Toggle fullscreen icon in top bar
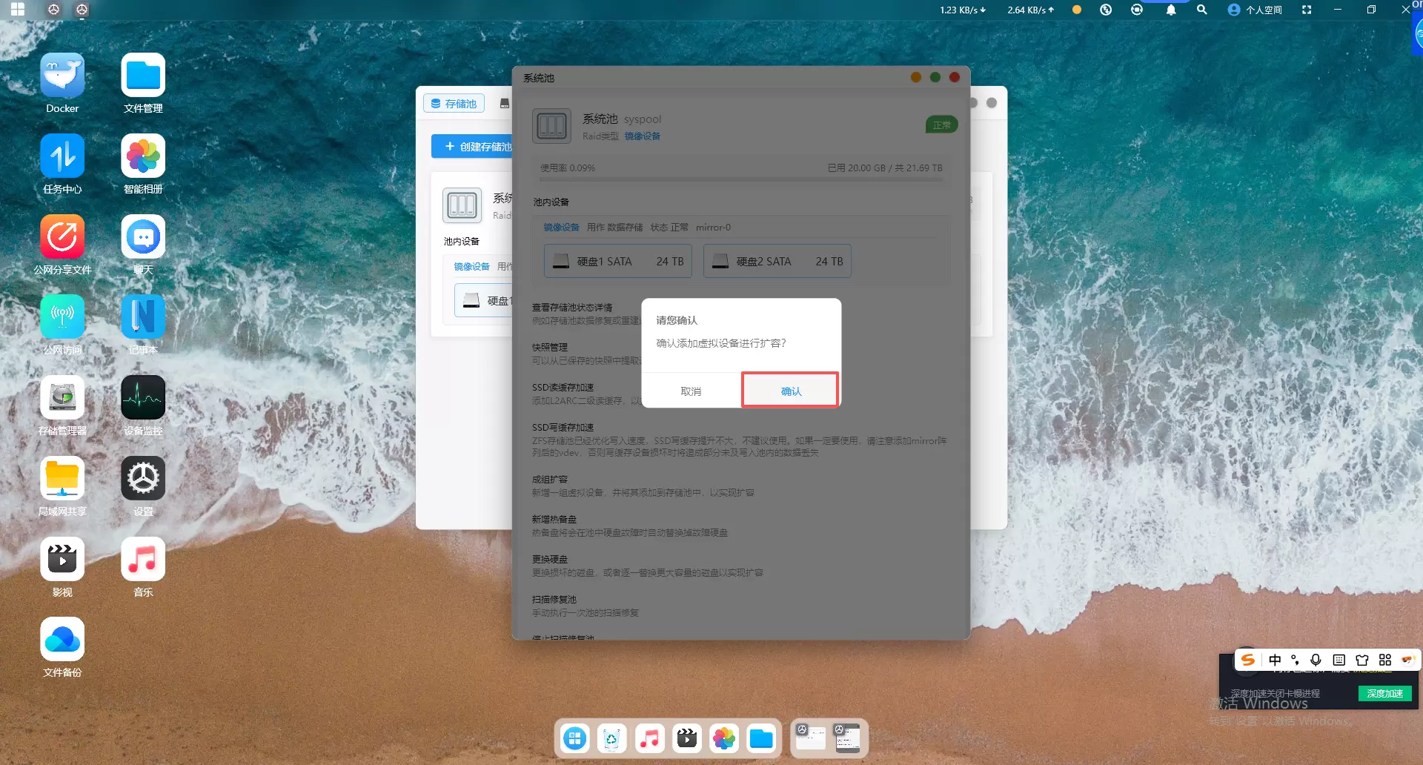The height and width of the screenshot is (765, 1423). tap(1307, 10)
